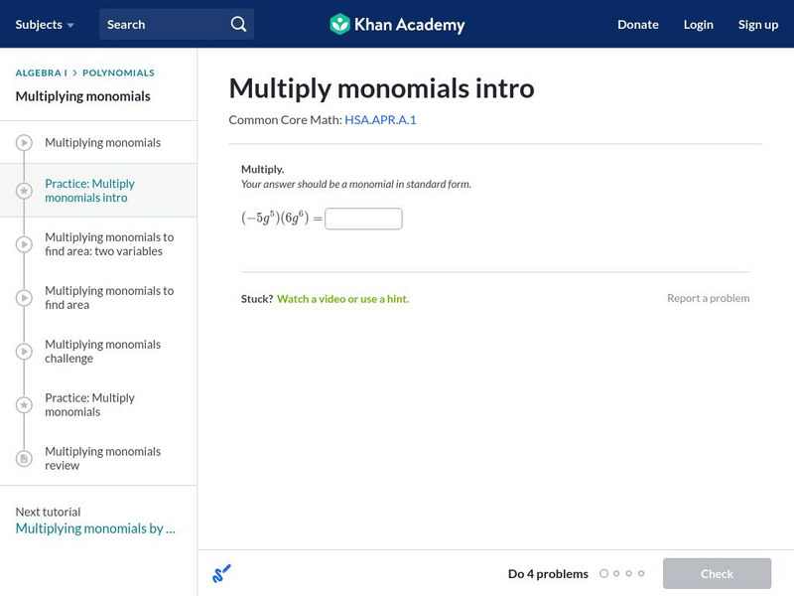Click play icon for find area: two variables
This screenshot has width=794, height=596.
(24, 244)
